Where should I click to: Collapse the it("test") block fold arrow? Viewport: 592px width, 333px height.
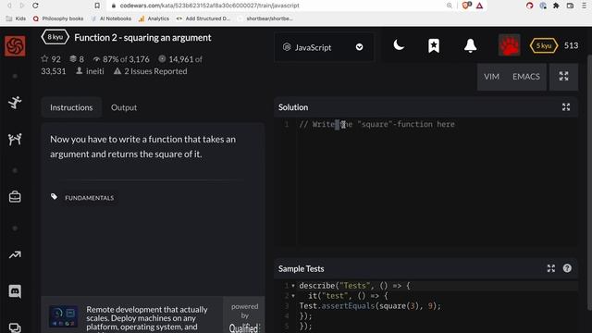tap(293, 296)
